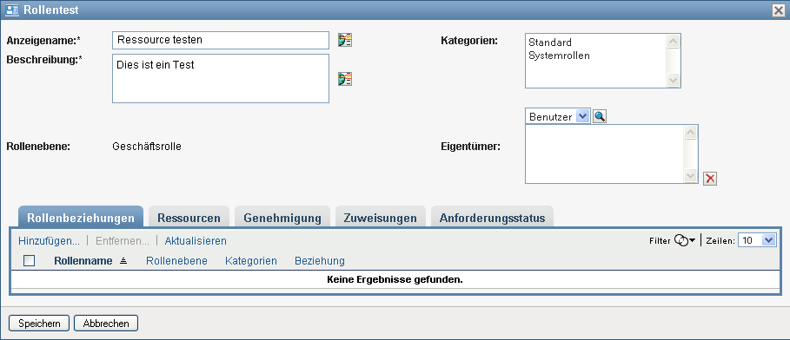Viewport: 790px width, 340px height.
Task: Click Rollenname sort arrow icon
Action: tap(123, 260)
